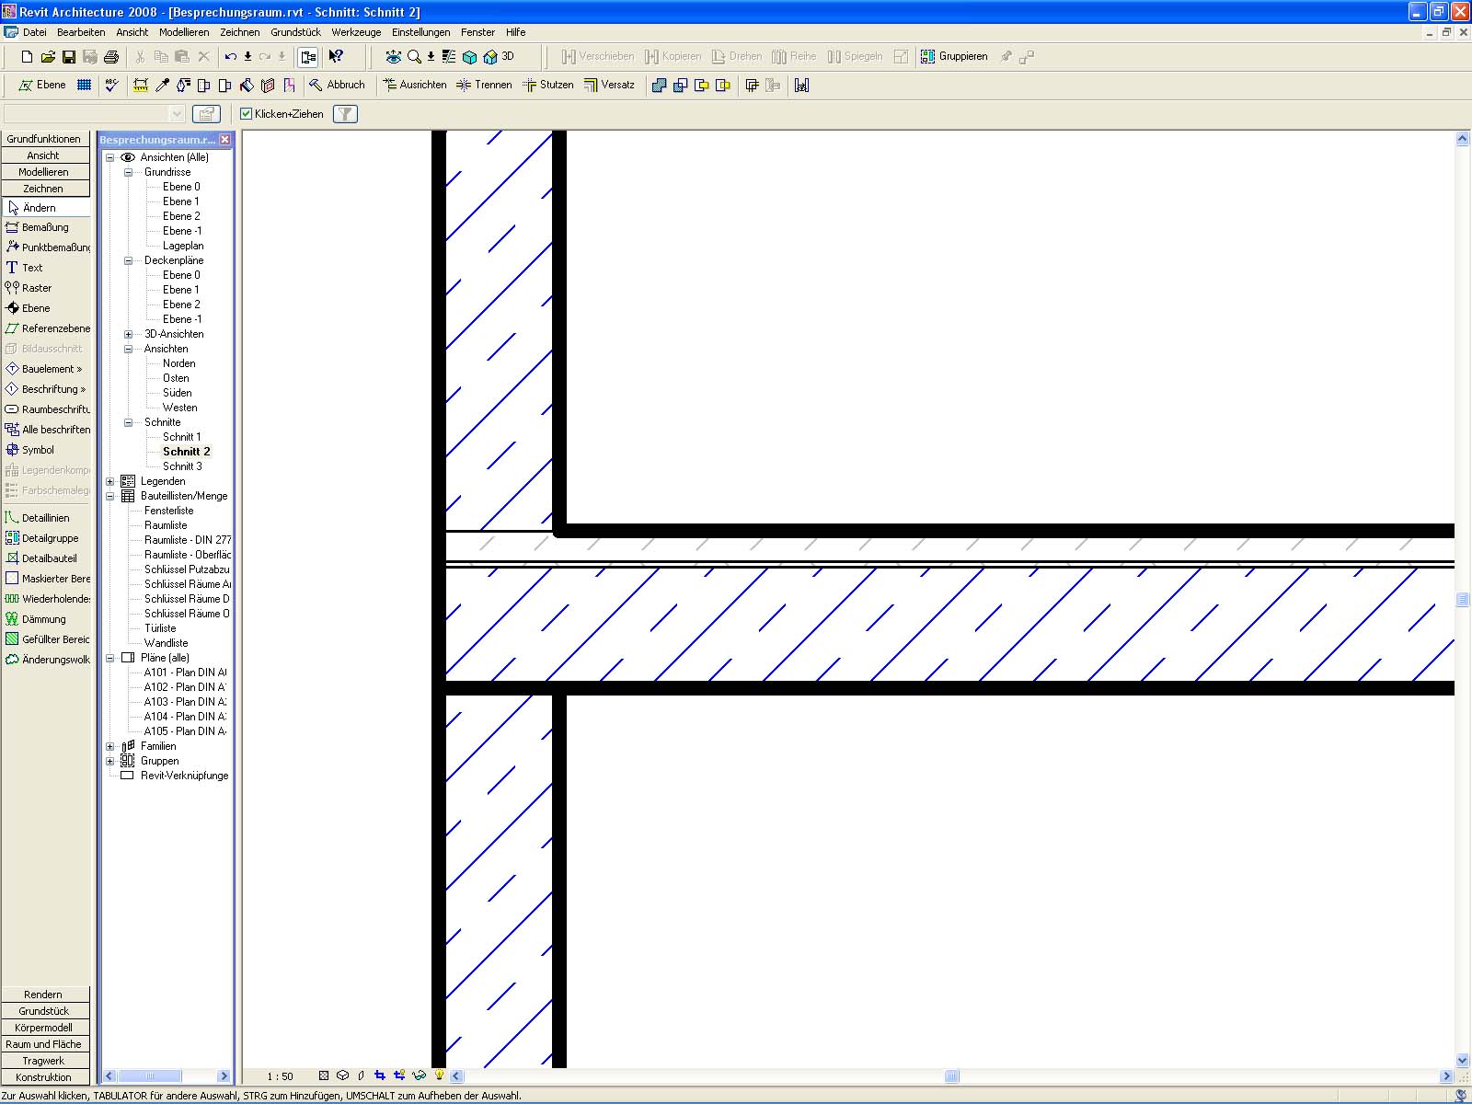
Task: Click the Dämmung tool in design bar
Action: 46,619
